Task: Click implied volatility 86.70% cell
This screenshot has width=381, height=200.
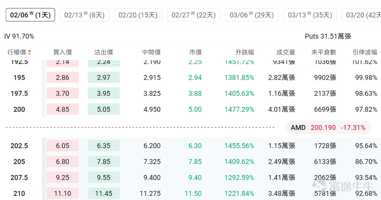Action: [366, 161]
